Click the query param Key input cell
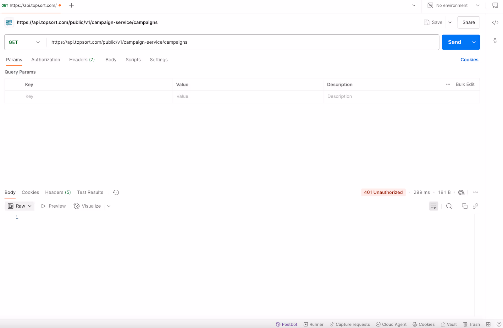The image size is (503, 328). pos(97,96)
